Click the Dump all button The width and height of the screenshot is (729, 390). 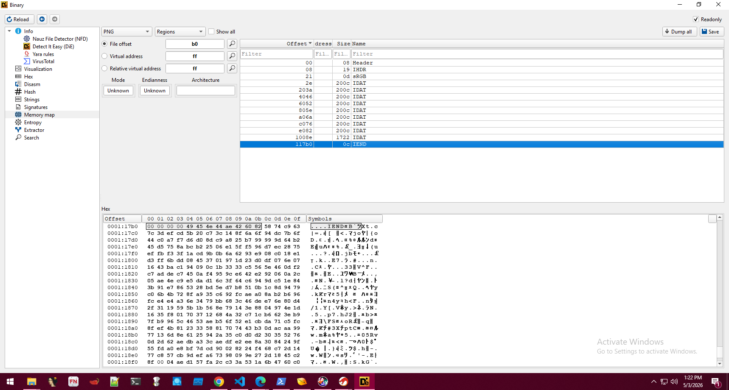click(680, 31)
